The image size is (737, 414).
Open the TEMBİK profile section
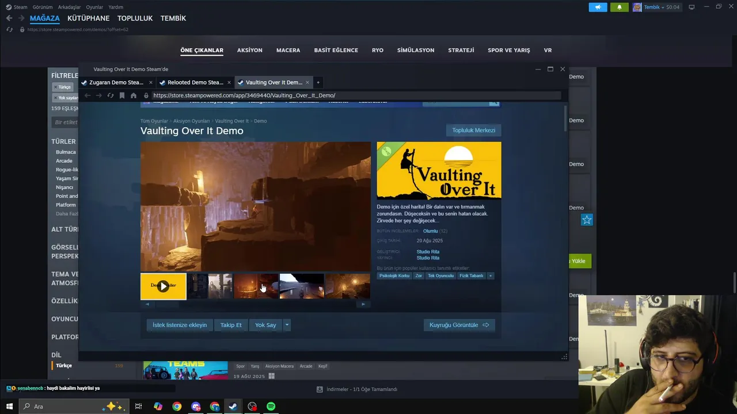tap(173, 18)
